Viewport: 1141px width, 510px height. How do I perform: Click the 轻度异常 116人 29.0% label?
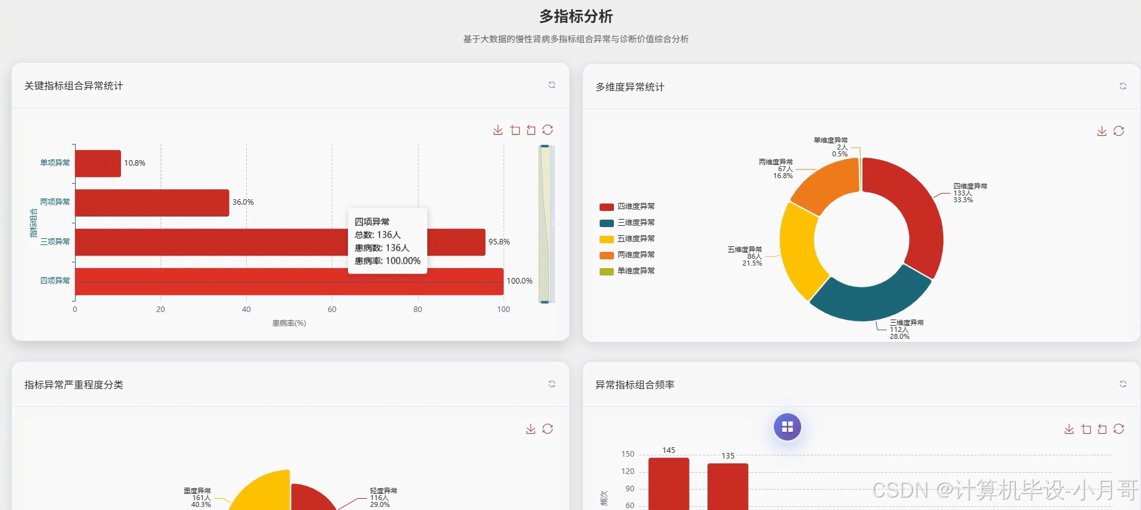click(x=383, y=498)
